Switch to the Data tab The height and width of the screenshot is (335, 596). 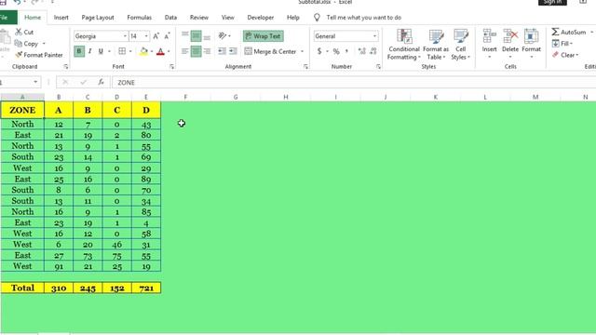tap(170, 18)
